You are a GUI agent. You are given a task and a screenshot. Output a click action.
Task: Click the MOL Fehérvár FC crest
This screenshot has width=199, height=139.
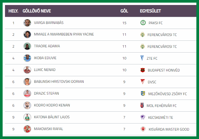click(142, 105)
